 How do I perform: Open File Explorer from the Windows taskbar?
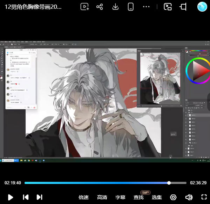click(21, 161)
